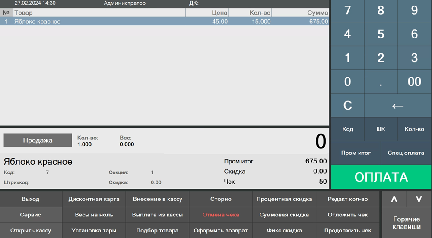
Task: Click Установка тары button
Action: 94,231
